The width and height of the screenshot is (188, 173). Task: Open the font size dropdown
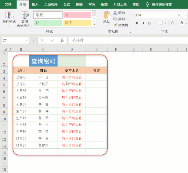point(185,15)
